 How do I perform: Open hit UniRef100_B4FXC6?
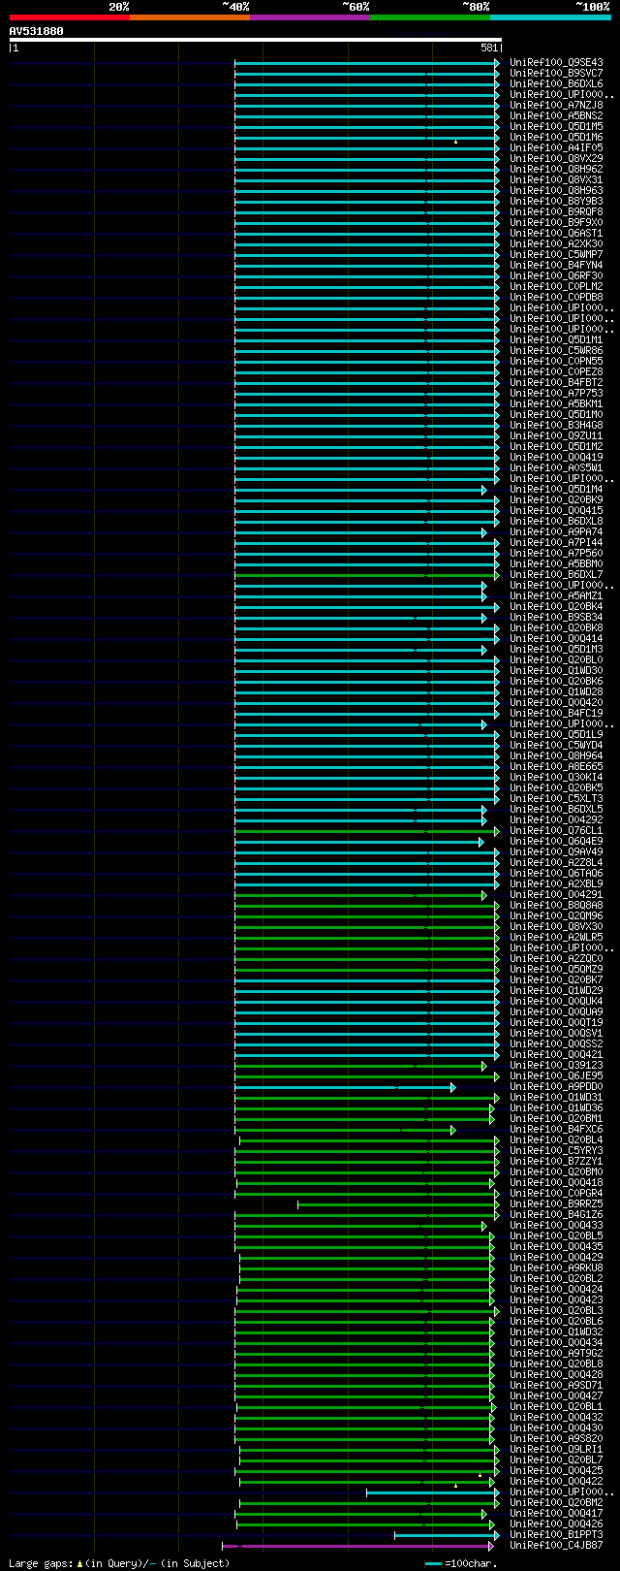[556, 1130]
